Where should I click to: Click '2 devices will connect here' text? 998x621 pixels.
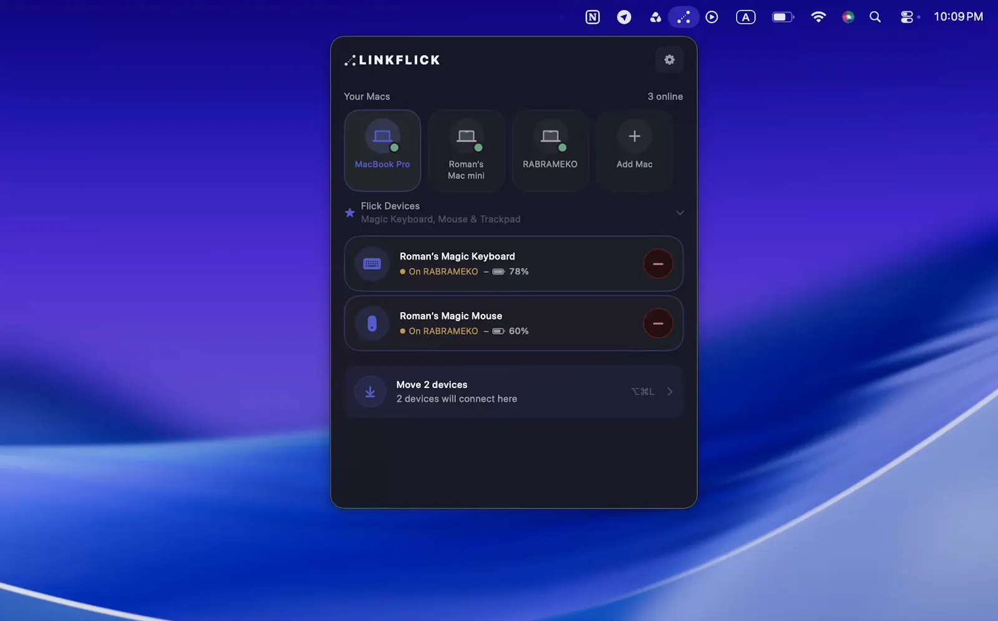click(x=457, y=399)
